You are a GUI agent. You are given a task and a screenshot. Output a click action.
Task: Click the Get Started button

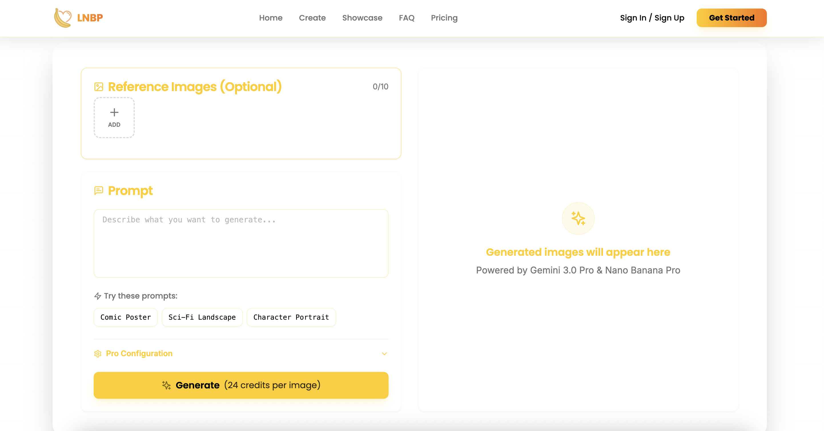[731, 18]
